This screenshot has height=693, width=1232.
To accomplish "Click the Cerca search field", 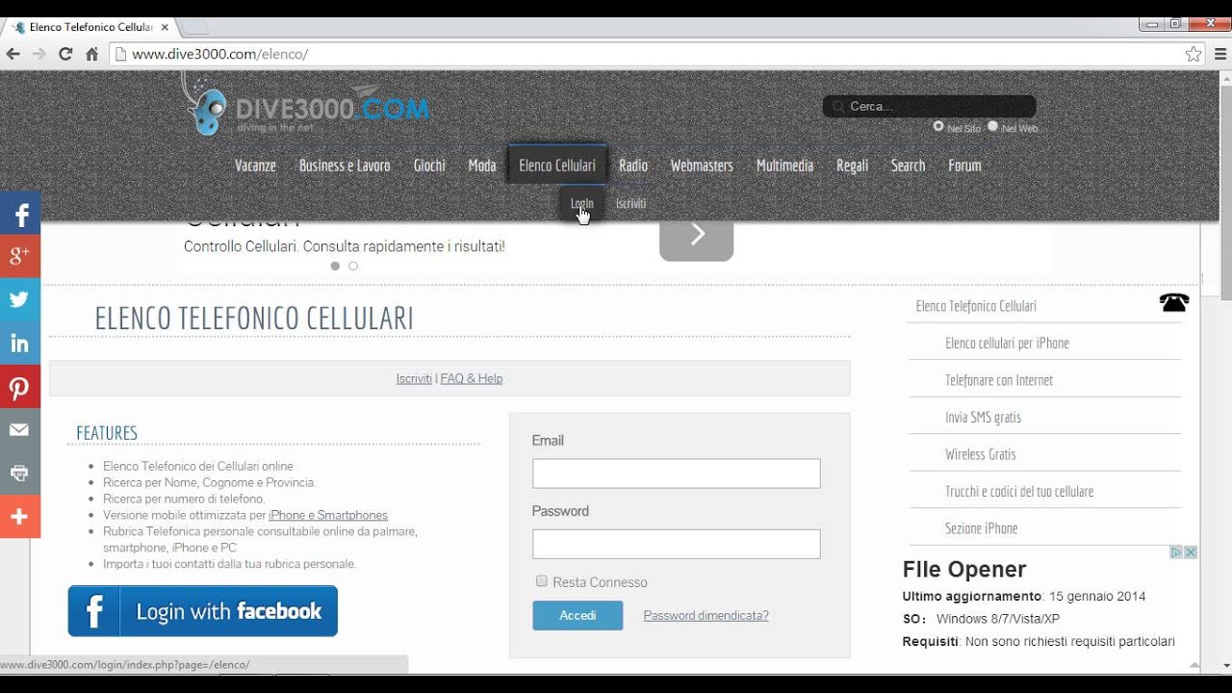I will 930,107.
